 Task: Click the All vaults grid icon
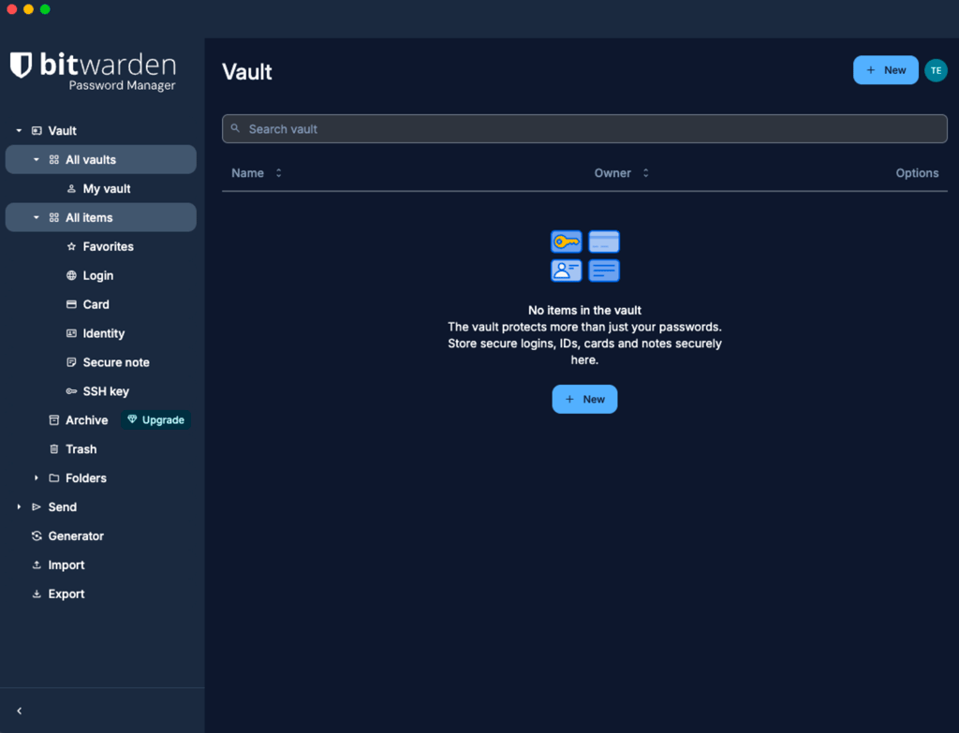(x=53, y=159)
